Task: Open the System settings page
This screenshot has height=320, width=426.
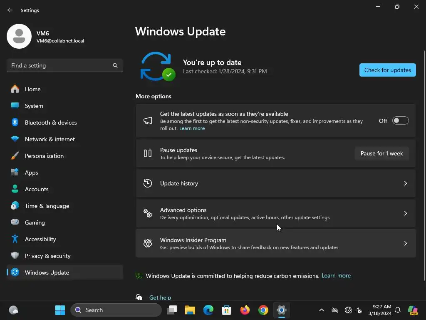Action: pyautogui.click(x=64, y=105)
